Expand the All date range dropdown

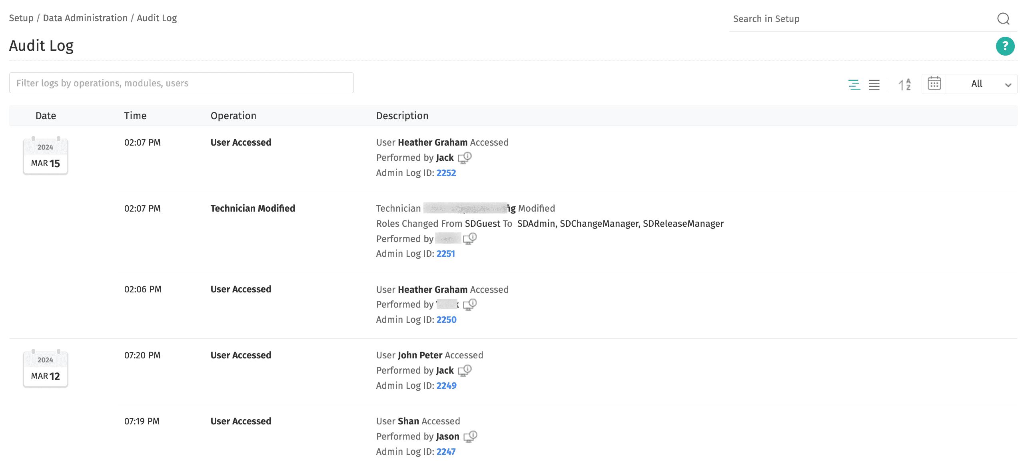click(982, 84)
